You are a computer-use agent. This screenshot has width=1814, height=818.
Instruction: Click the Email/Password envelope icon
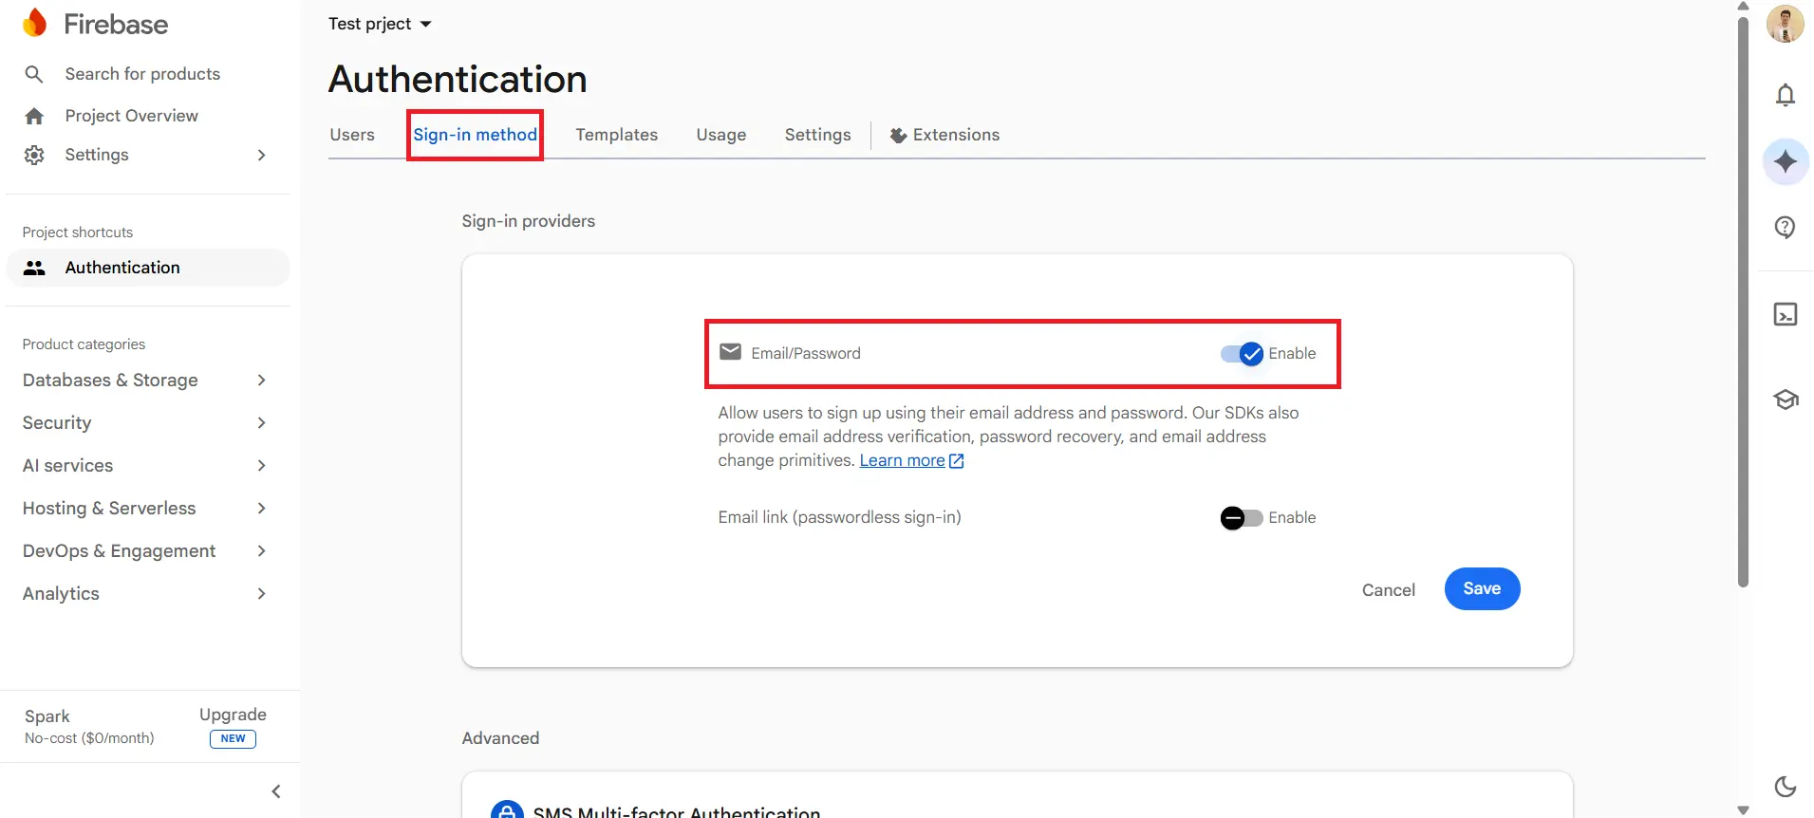coord(730,352)
